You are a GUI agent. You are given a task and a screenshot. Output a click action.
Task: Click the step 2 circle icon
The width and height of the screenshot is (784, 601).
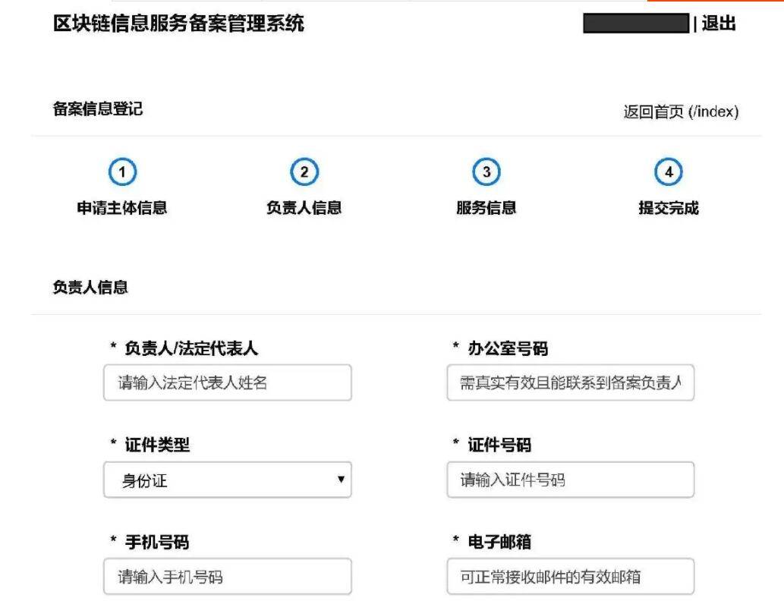coord(304,172)
